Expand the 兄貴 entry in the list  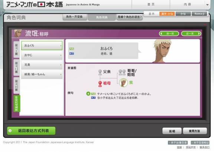pyautogui.click(x=42, y=65)
